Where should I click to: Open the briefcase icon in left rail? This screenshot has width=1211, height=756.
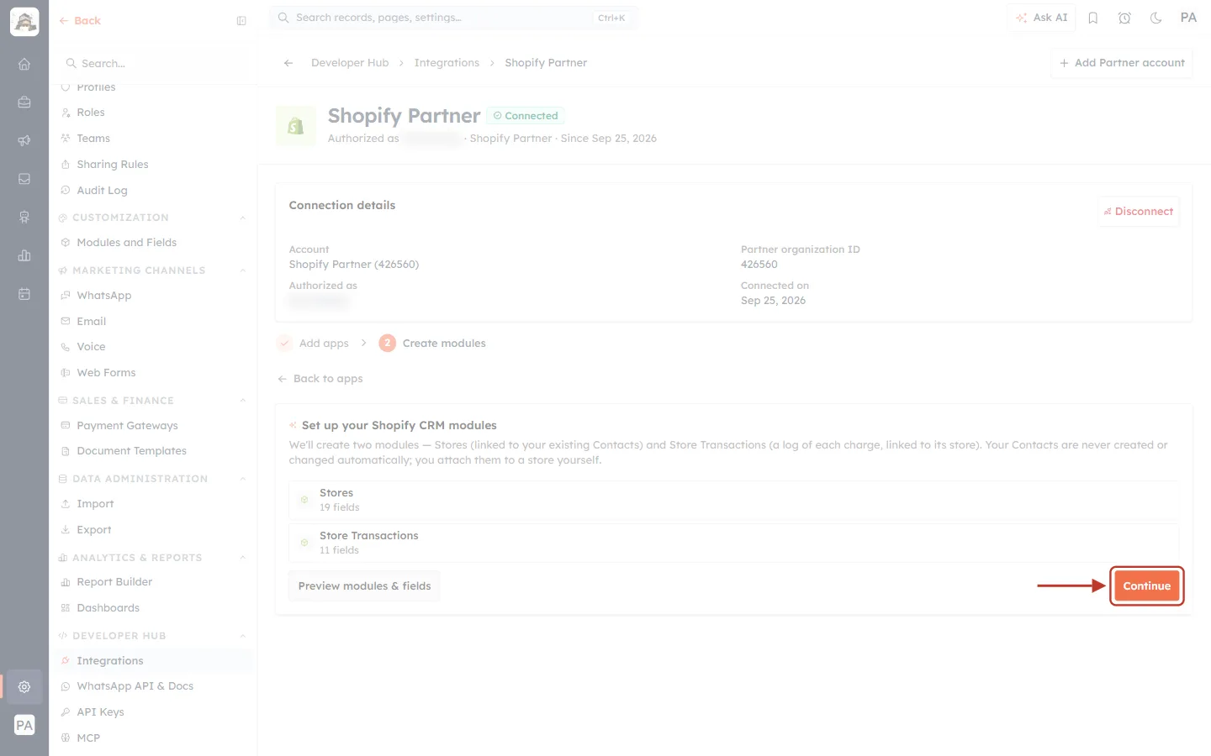click(24, 102)
